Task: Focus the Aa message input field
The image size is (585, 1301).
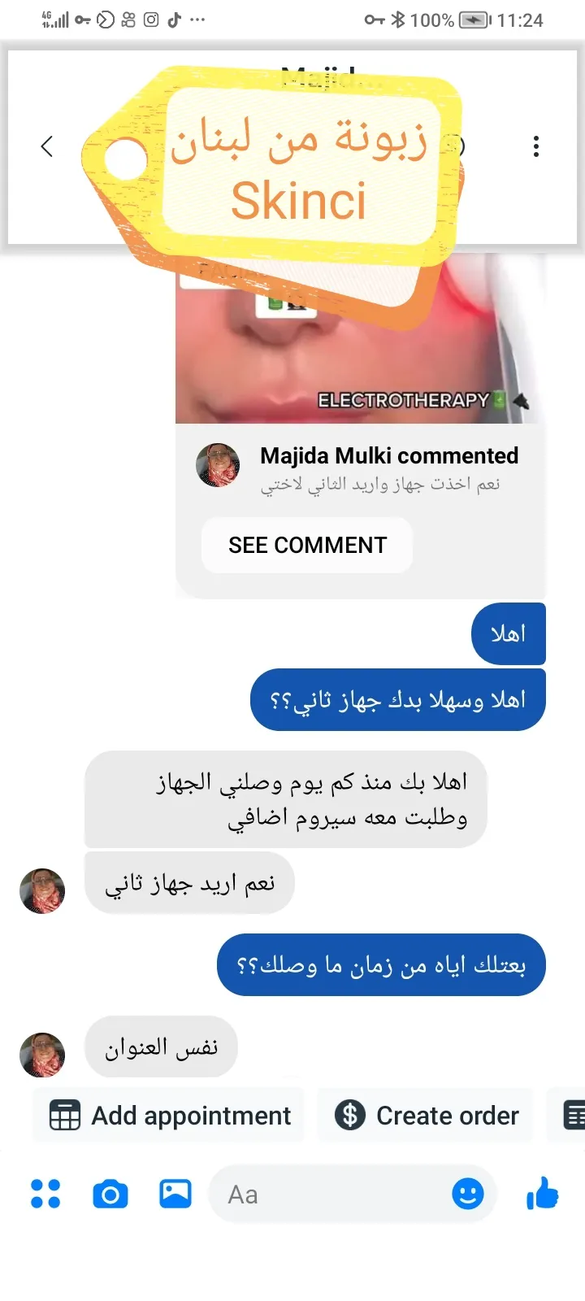Action: tap(353, 1194)
